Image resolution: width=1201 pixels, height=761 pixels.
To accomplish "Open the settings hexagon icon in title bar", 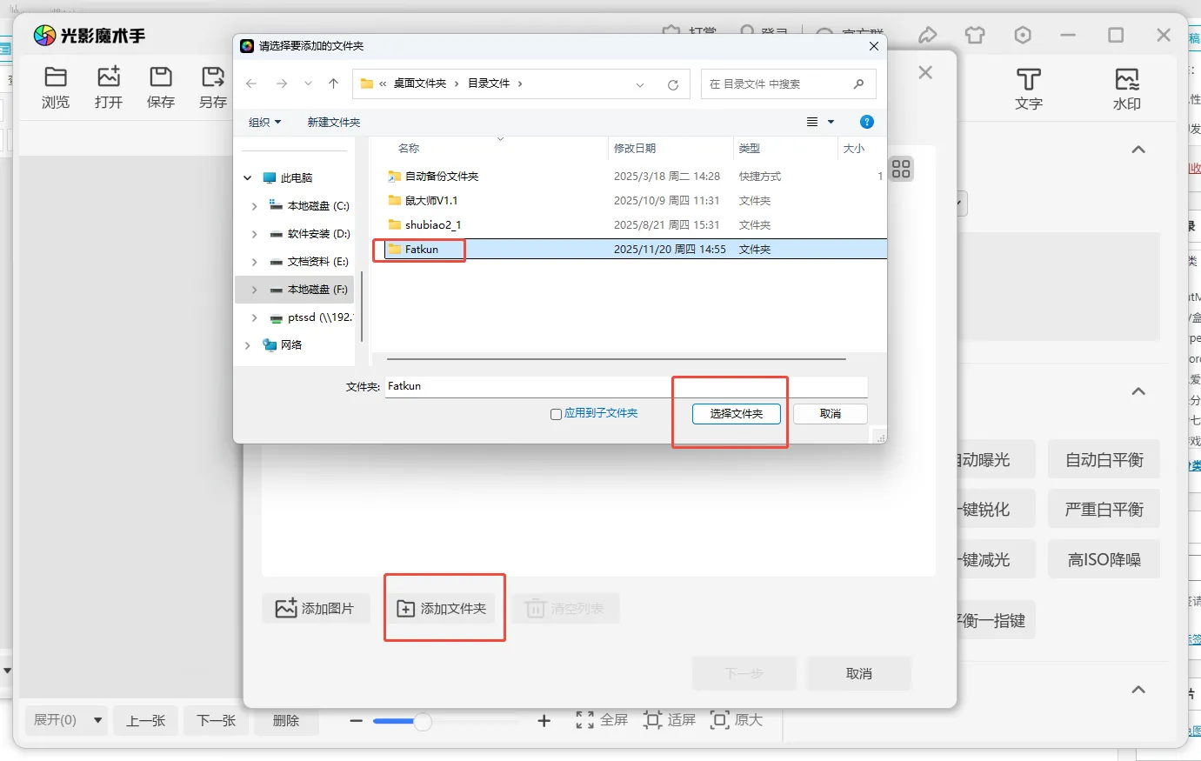I will tap(1023, 35).
